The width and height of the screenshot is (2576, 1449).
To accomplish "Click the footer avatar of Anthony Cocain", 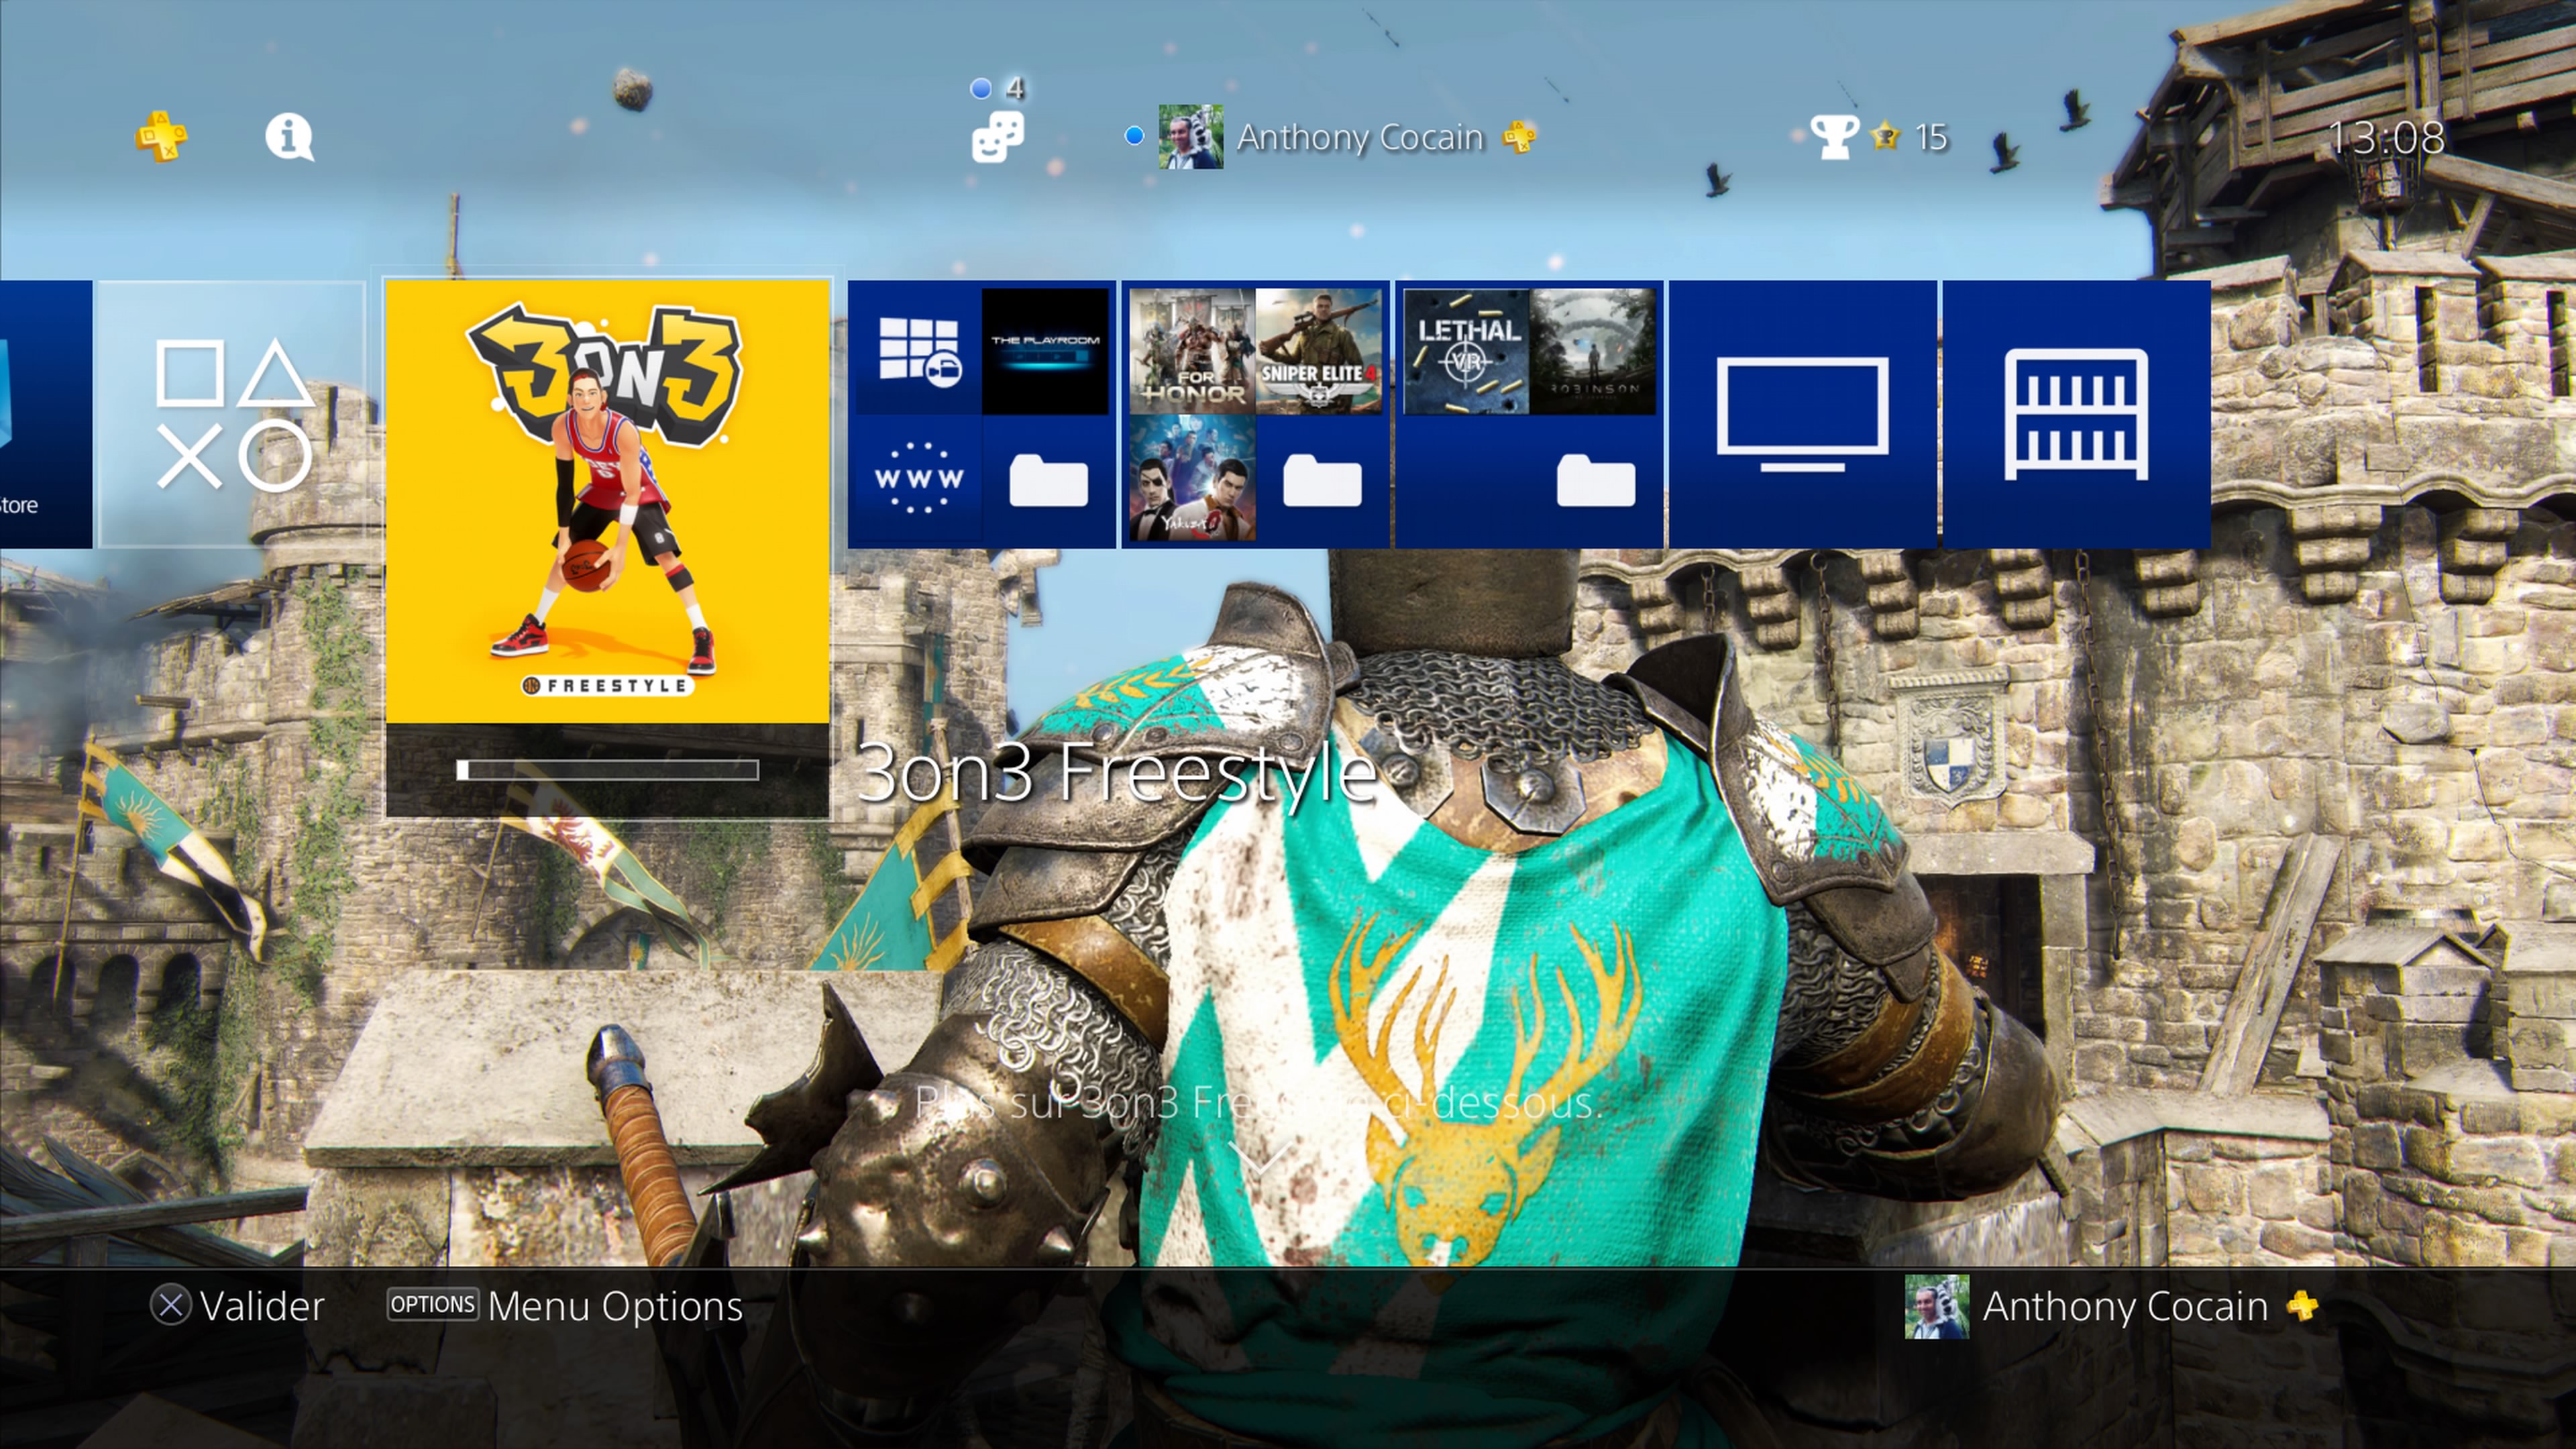I will pos(1937,1306).
